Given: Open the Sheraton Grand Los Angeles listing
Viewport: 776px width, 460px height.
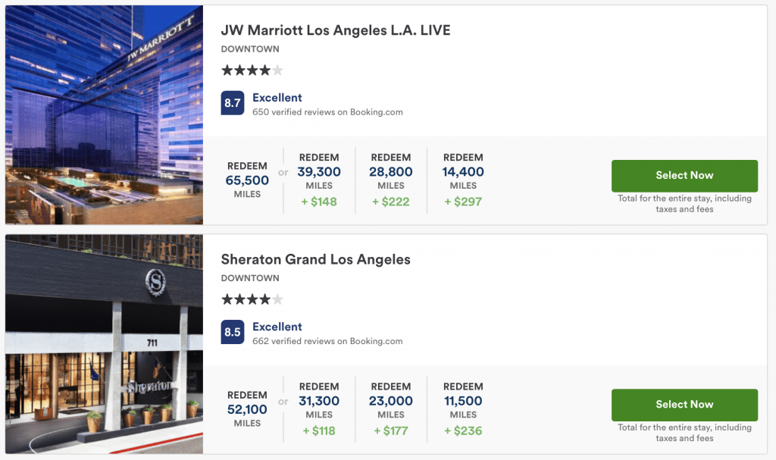Looking at the screenshot, I should [316, 259].
